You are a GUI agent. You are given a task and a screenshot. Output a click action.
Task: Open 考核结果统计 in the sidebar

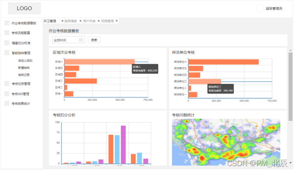(21, 104)
